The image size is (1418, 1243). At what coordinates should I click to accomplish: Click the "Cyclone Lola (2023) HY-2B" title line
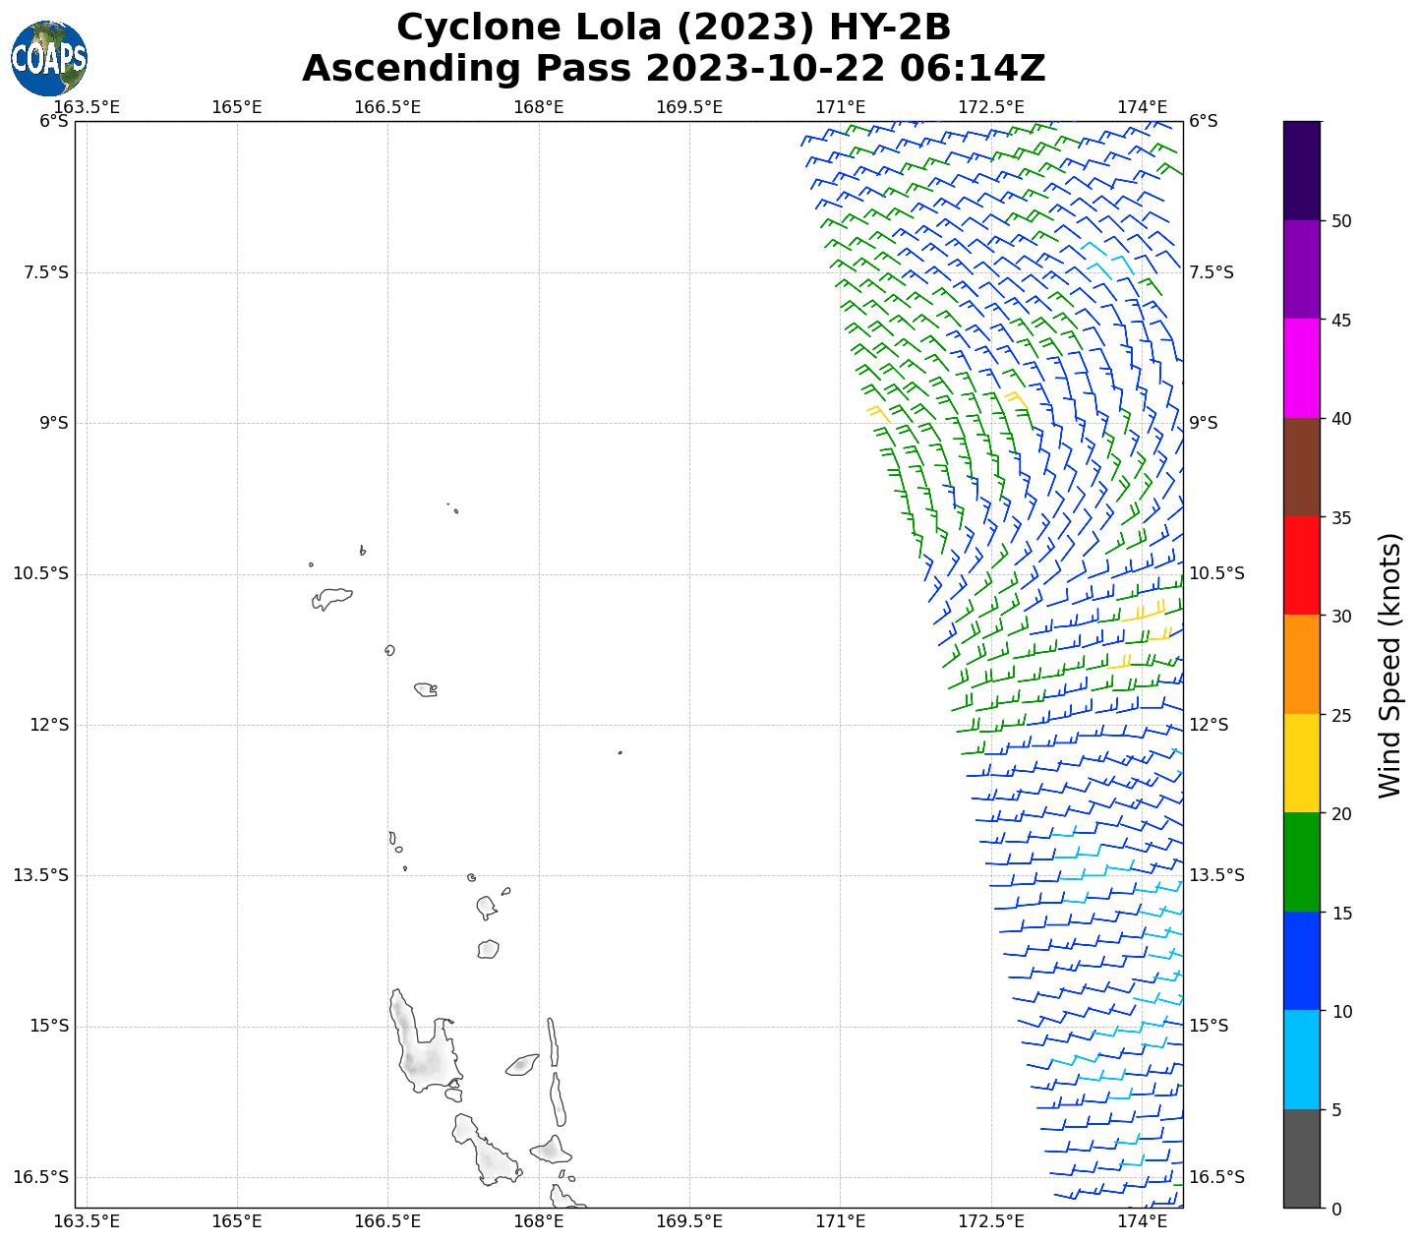point(674,28)
